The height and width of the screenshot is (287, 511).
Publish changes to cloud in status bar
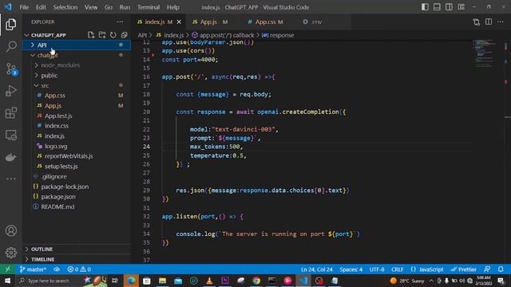pyautogui.click(x=57, y=269)
